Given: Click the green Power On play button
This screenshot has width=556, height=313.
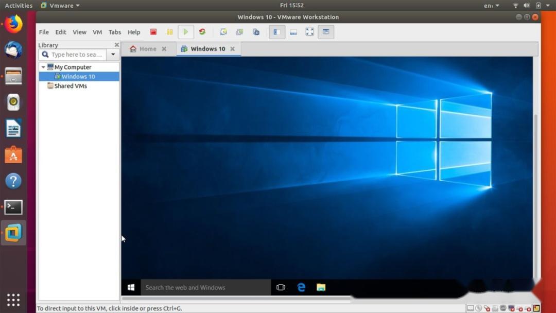Looking at the screenshot, I should 185,32.
